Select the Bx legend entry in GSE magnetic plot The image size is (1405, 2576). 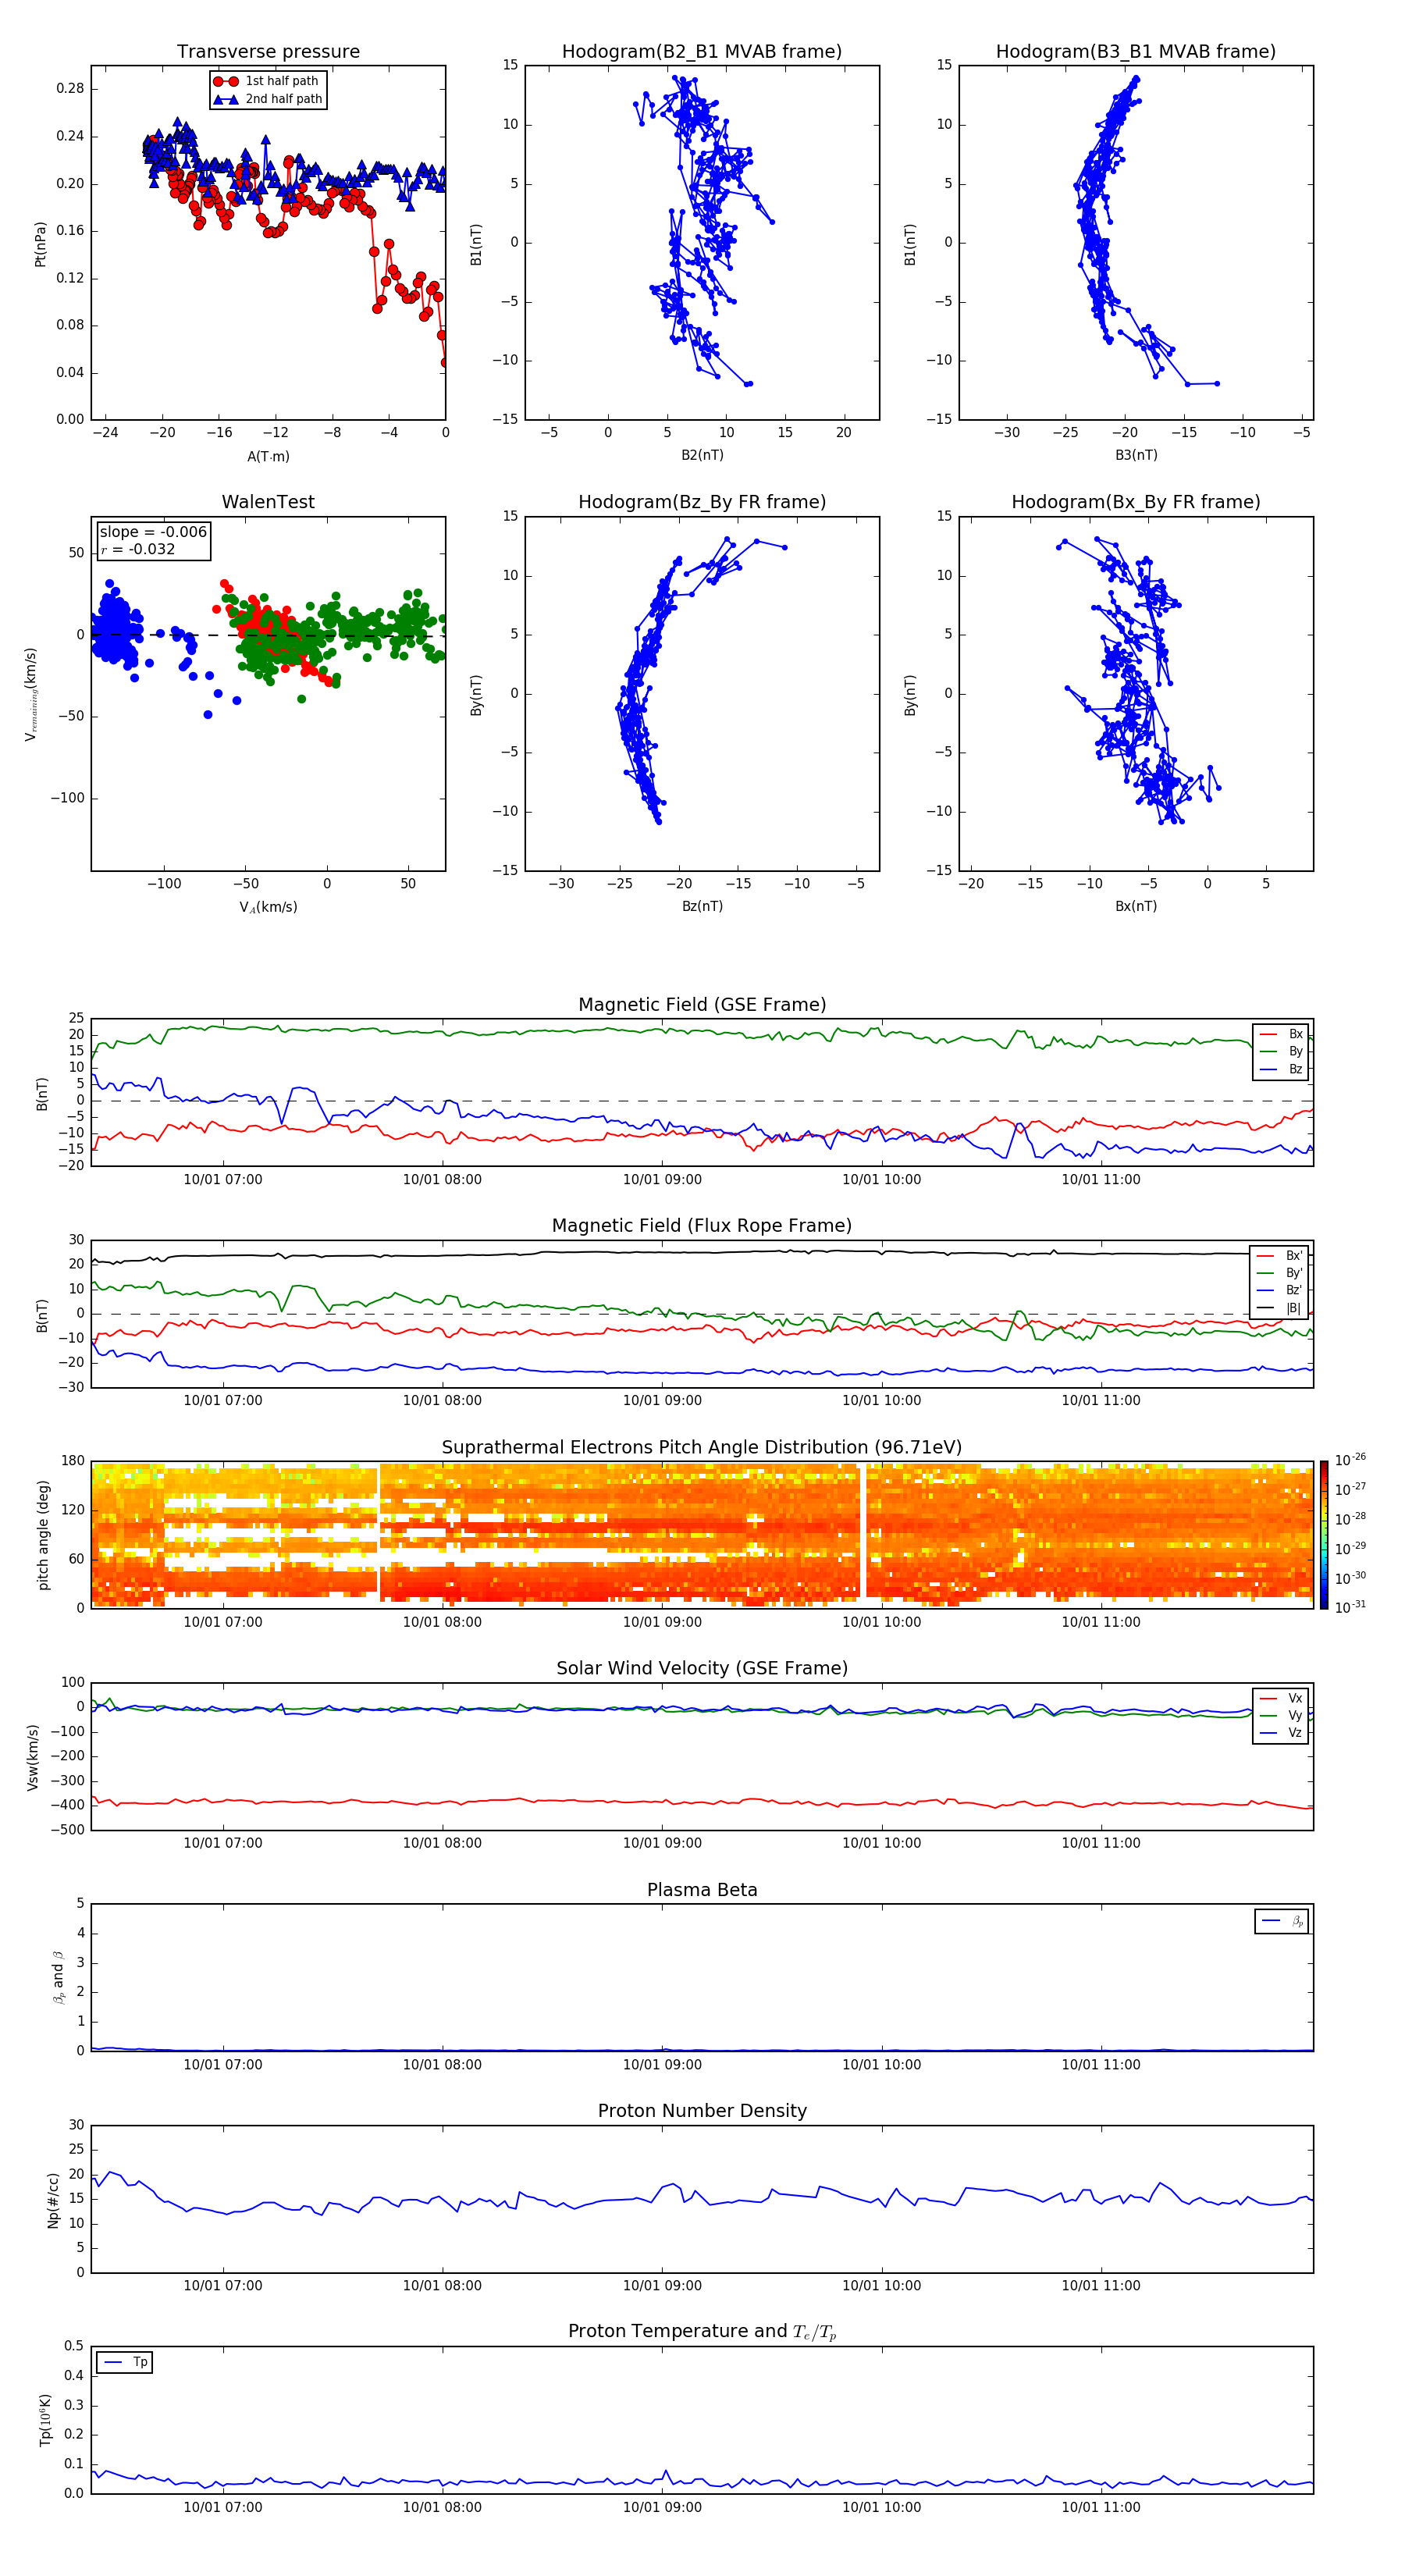tap(1282, 1034)
